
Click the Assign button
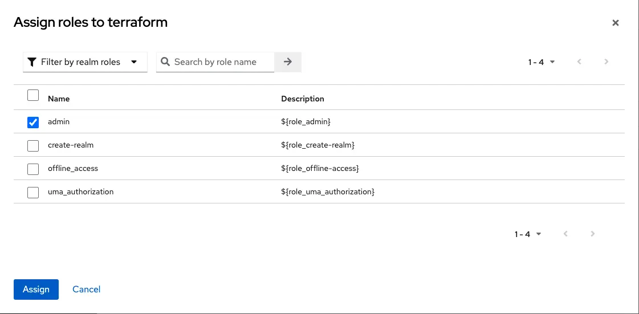click(x=36, y=289)
